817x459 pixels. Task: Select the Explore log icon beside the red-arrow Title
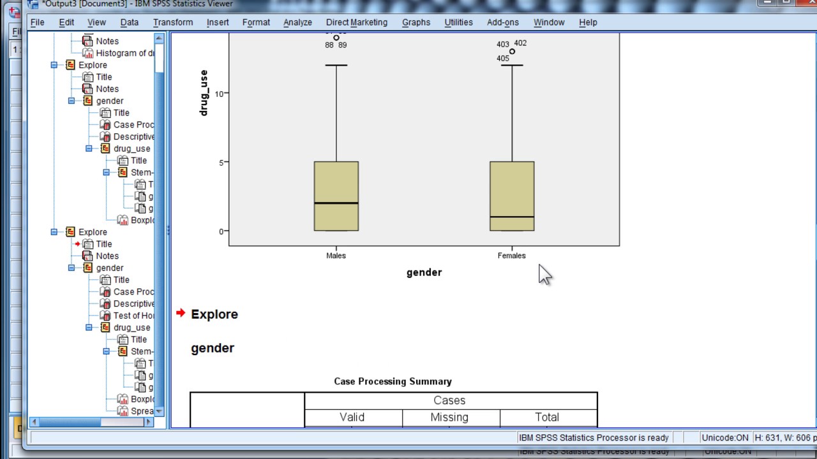click(71, 232)
